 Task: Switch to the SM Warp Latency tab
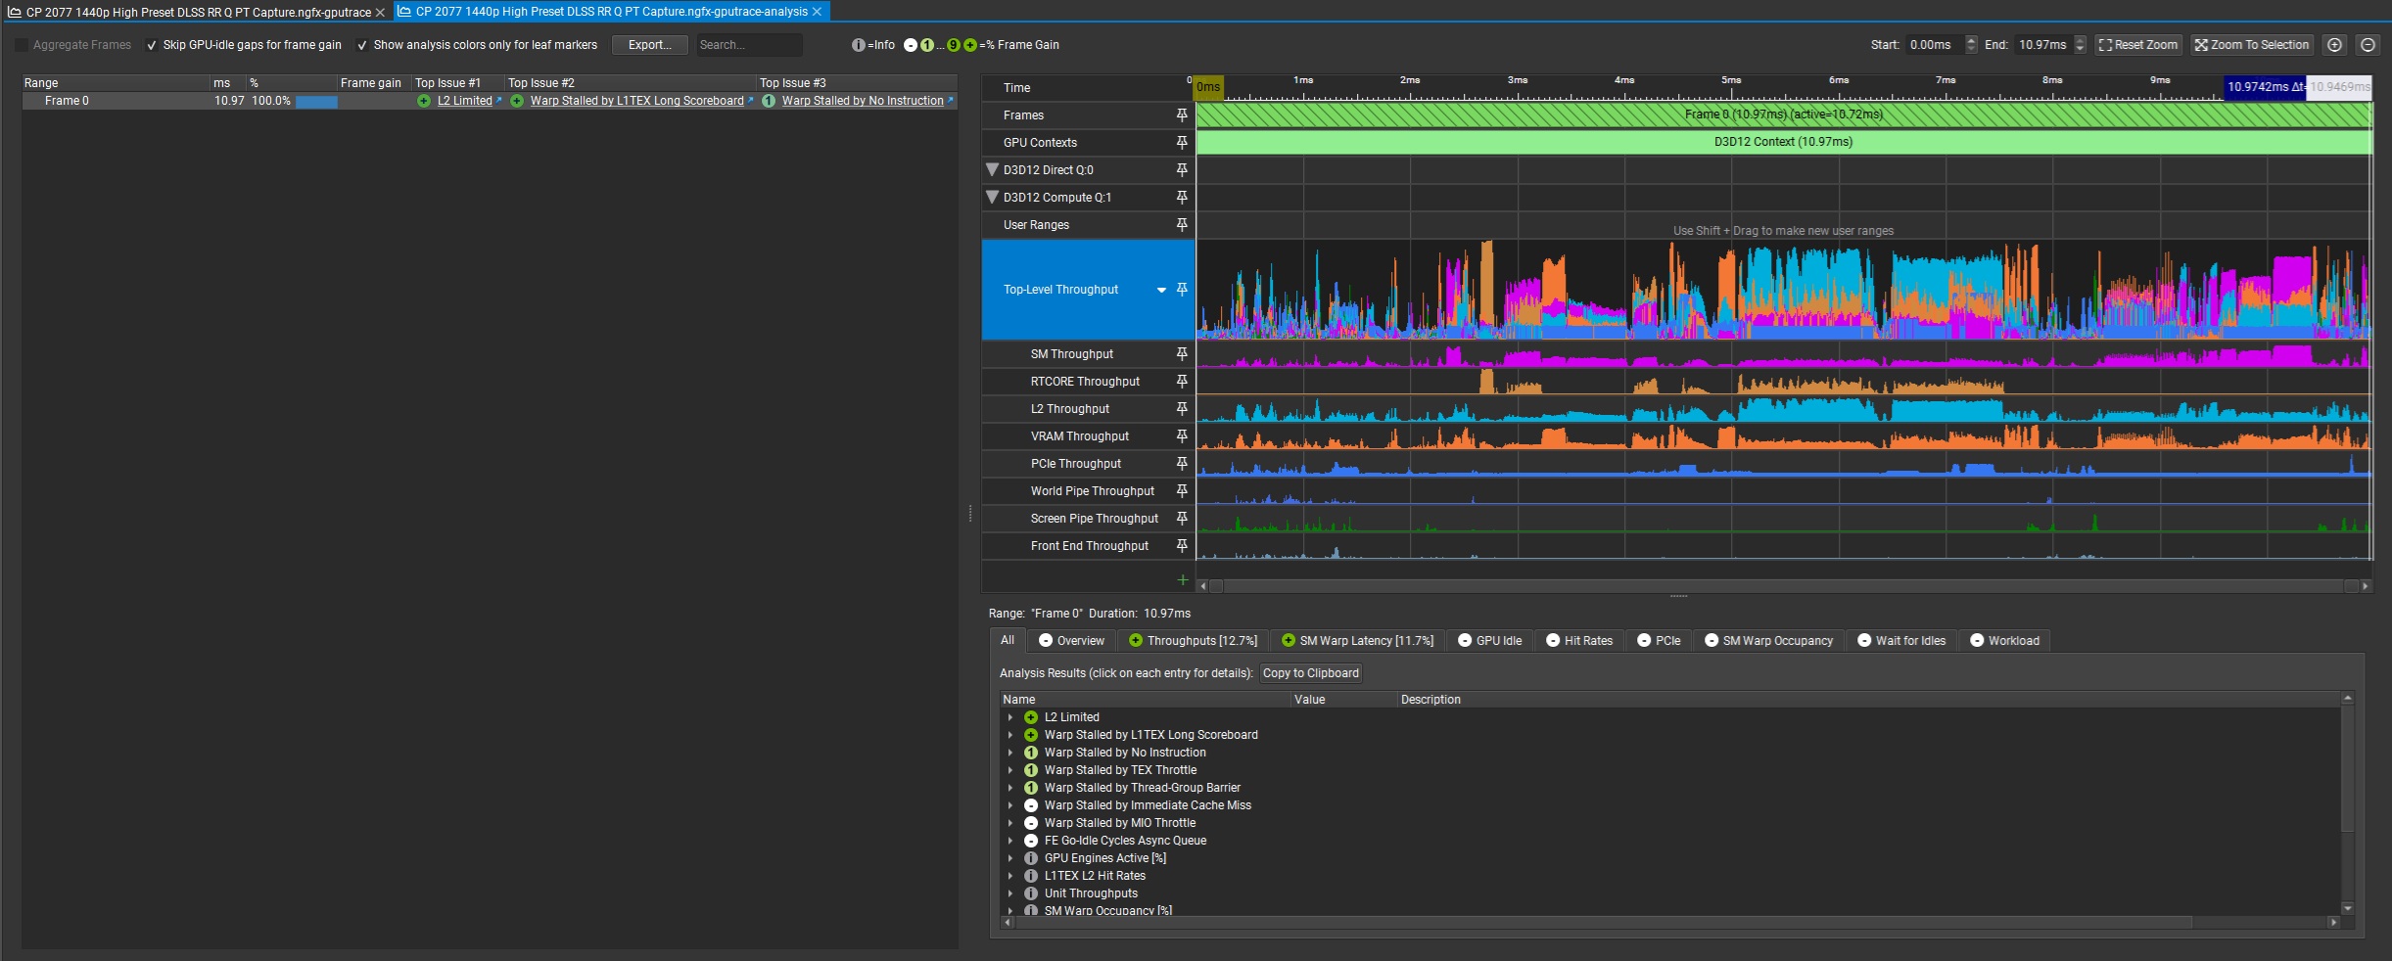click(1356, 641)
